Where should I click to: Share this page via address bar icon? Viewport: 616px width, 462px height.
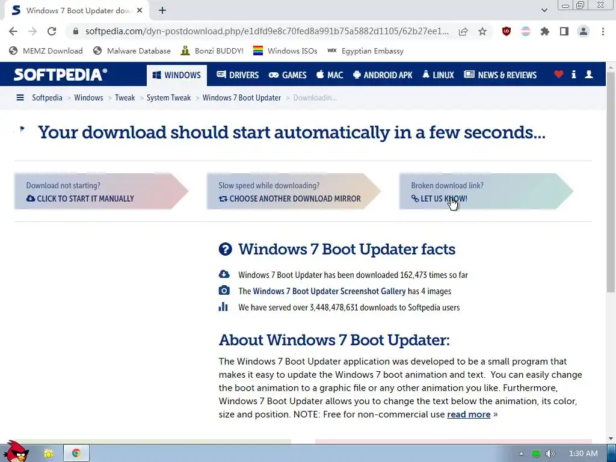463,31
